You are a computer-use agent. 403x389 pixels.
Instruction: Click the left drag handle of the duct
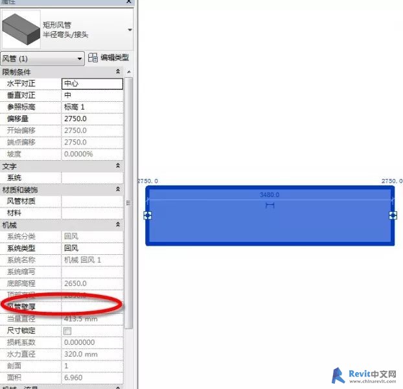(148, 215)
